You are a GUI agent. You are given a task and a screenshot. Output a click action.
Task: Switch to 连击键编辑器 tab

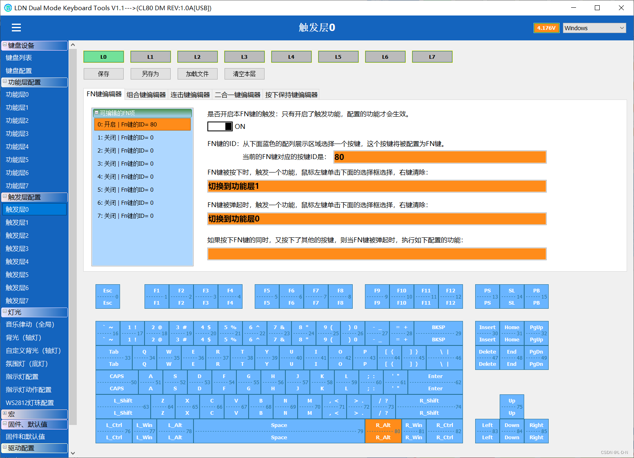click(x=190, y=95)
